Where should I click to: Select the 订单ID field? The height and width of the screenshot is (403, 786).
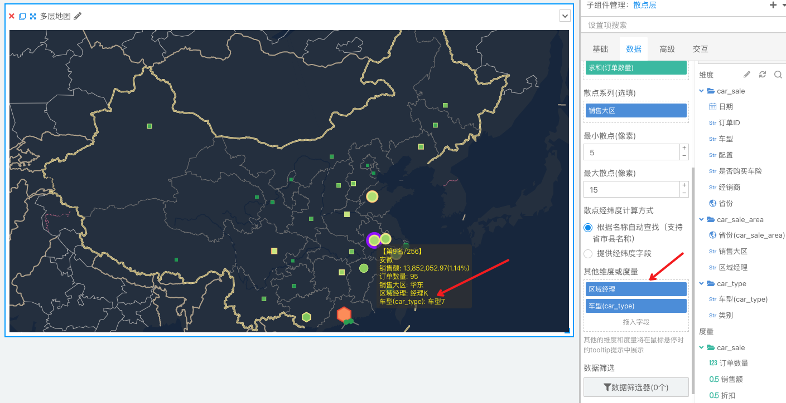[x=729, y=122]
